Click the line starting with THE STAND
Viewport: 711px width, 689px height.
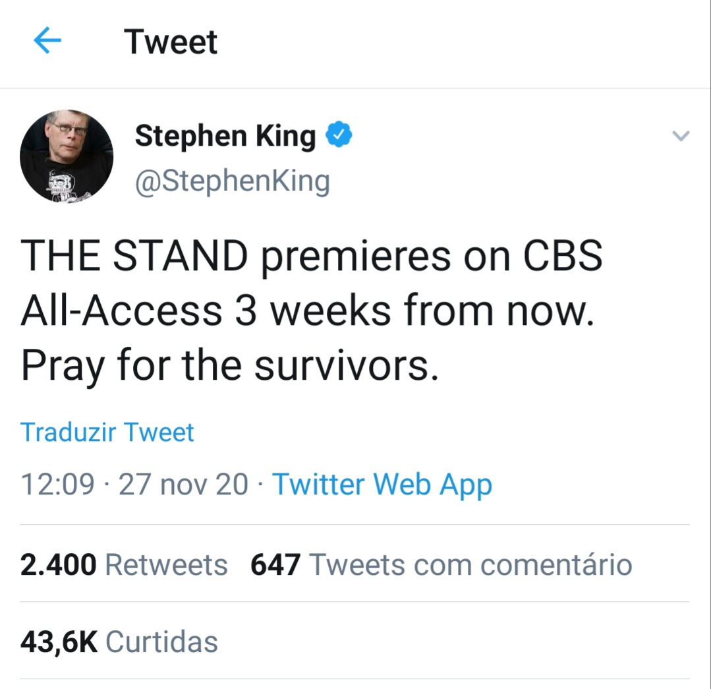(312, 256)
